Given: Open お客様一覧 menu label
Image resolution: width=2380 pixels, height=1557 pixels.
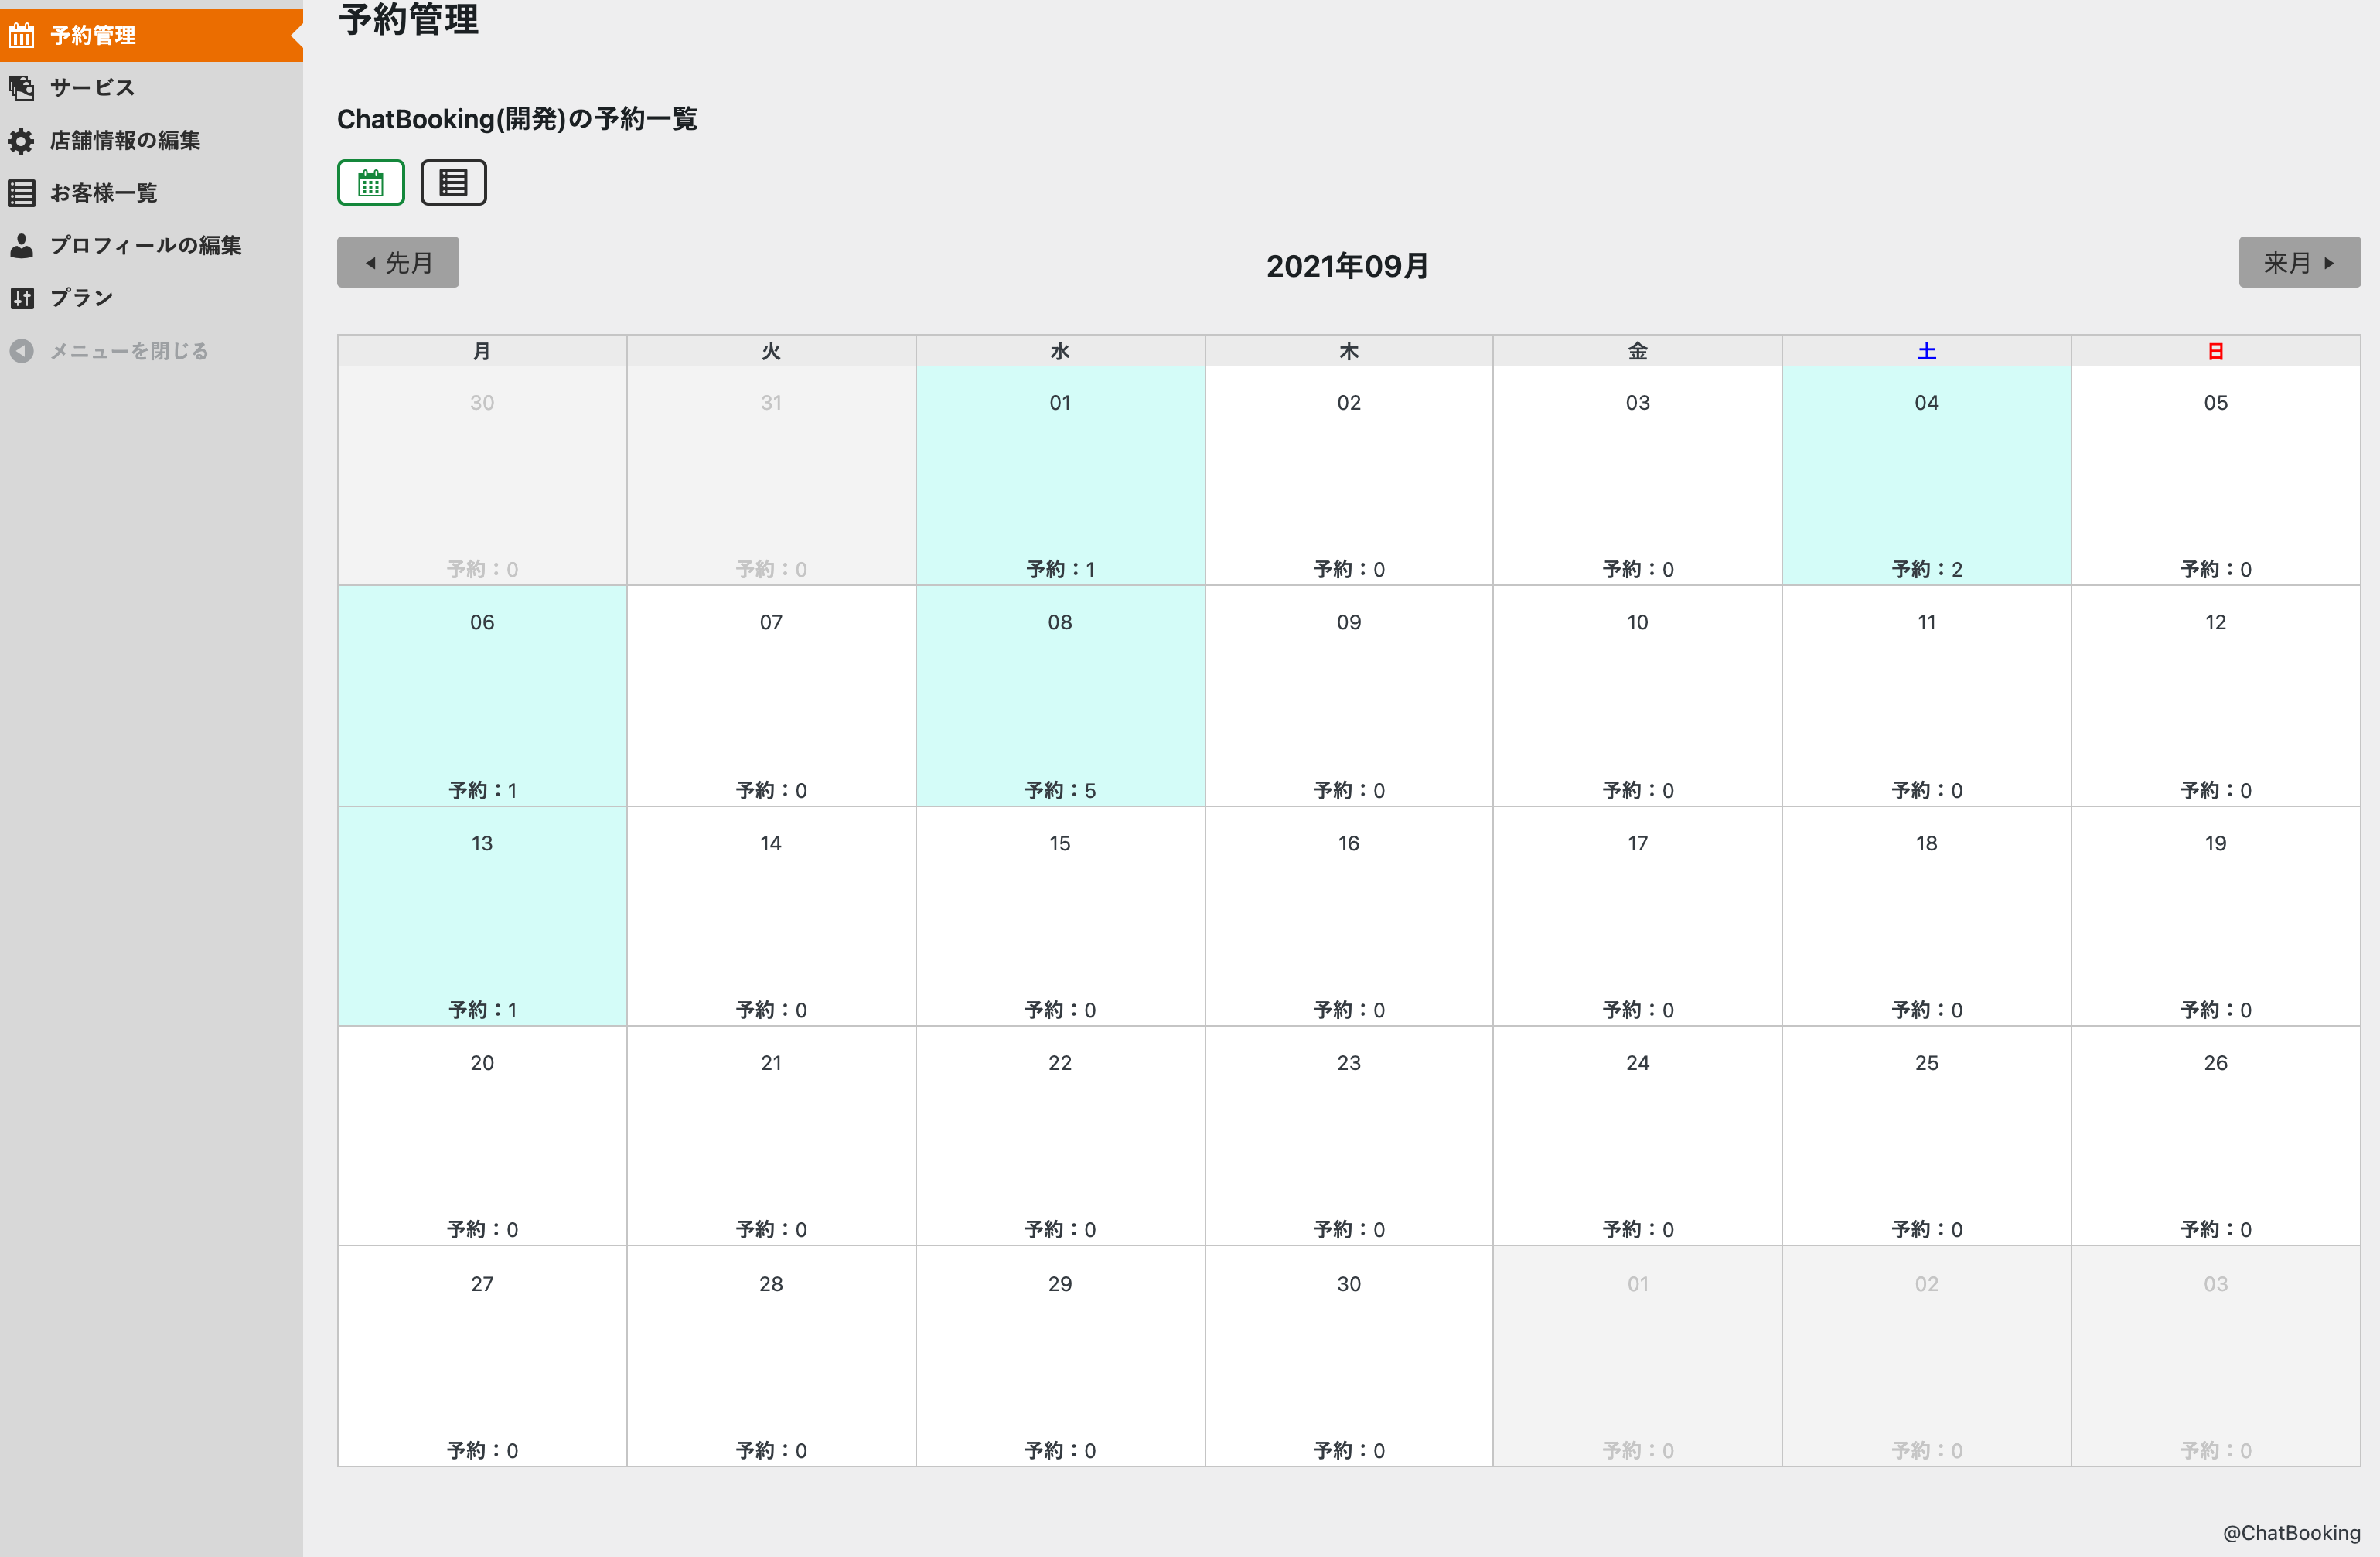Looking at the screenshot, I should coord(104,193).
